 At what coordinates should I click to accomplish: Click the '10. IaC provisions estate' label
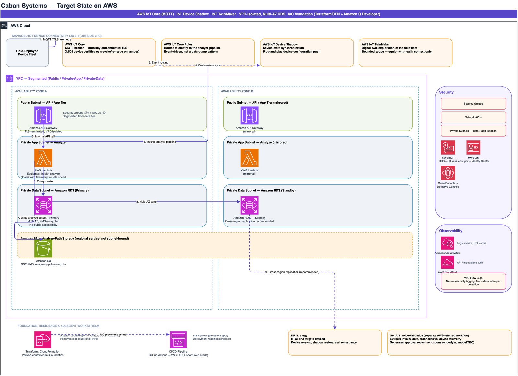click(111, 335)
